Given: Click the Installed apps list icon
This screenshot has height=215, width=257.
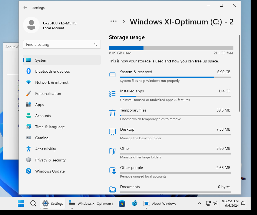Looking at the screenshot, I should point(112,94).
